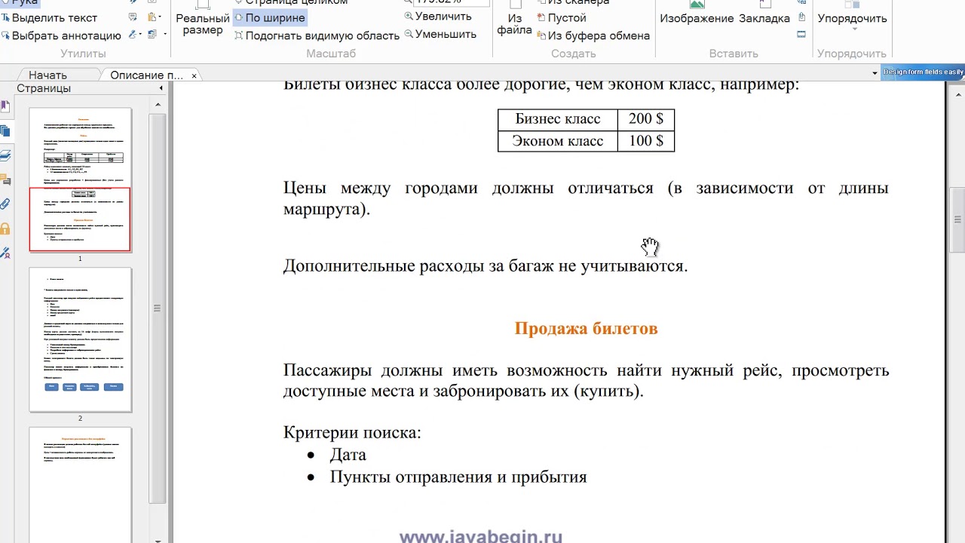Switch to the 'Начать' tab
Viewport: 965px width, 543px height.
tap(47, 75)
